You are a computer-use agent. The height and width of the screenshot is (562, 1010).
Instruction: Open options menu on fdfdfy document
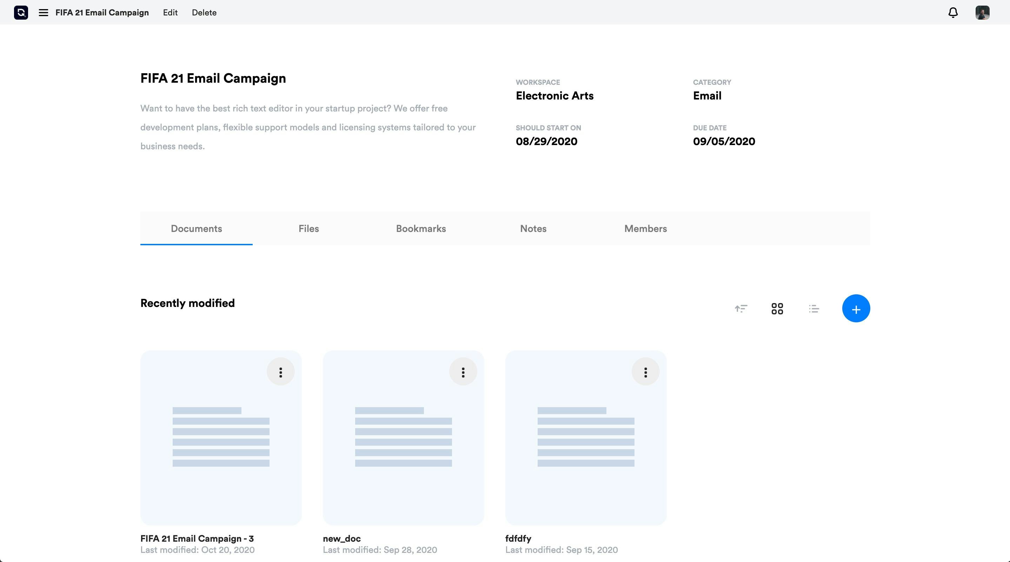coord(645,371)
